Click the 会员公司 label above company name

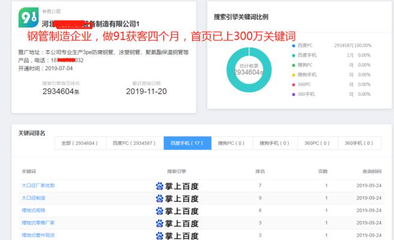tap(51, 11)
